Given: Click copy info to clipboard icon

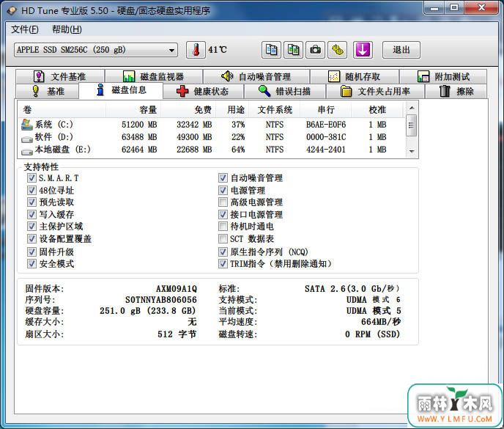Looking at the screenshot, I should 271,50.
